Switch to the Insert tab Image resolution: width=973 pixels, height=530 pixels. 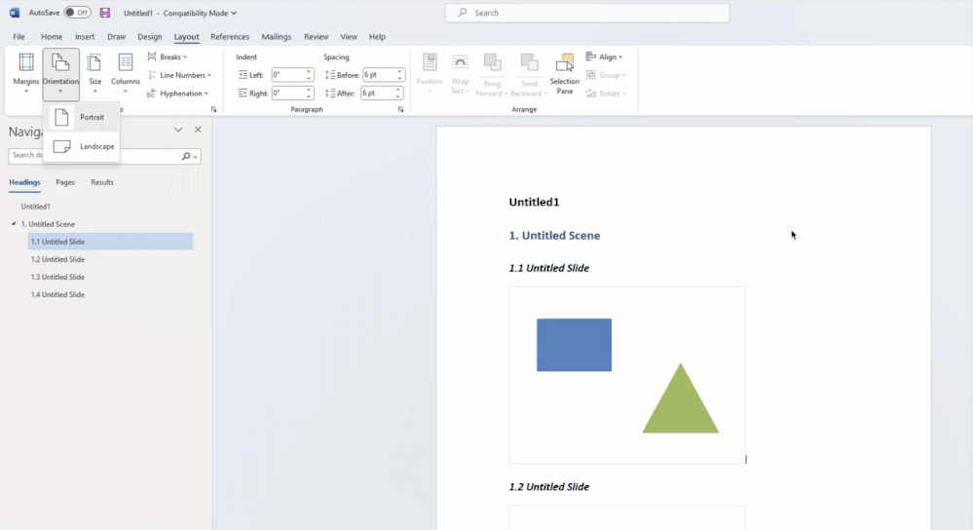[85, 37]
